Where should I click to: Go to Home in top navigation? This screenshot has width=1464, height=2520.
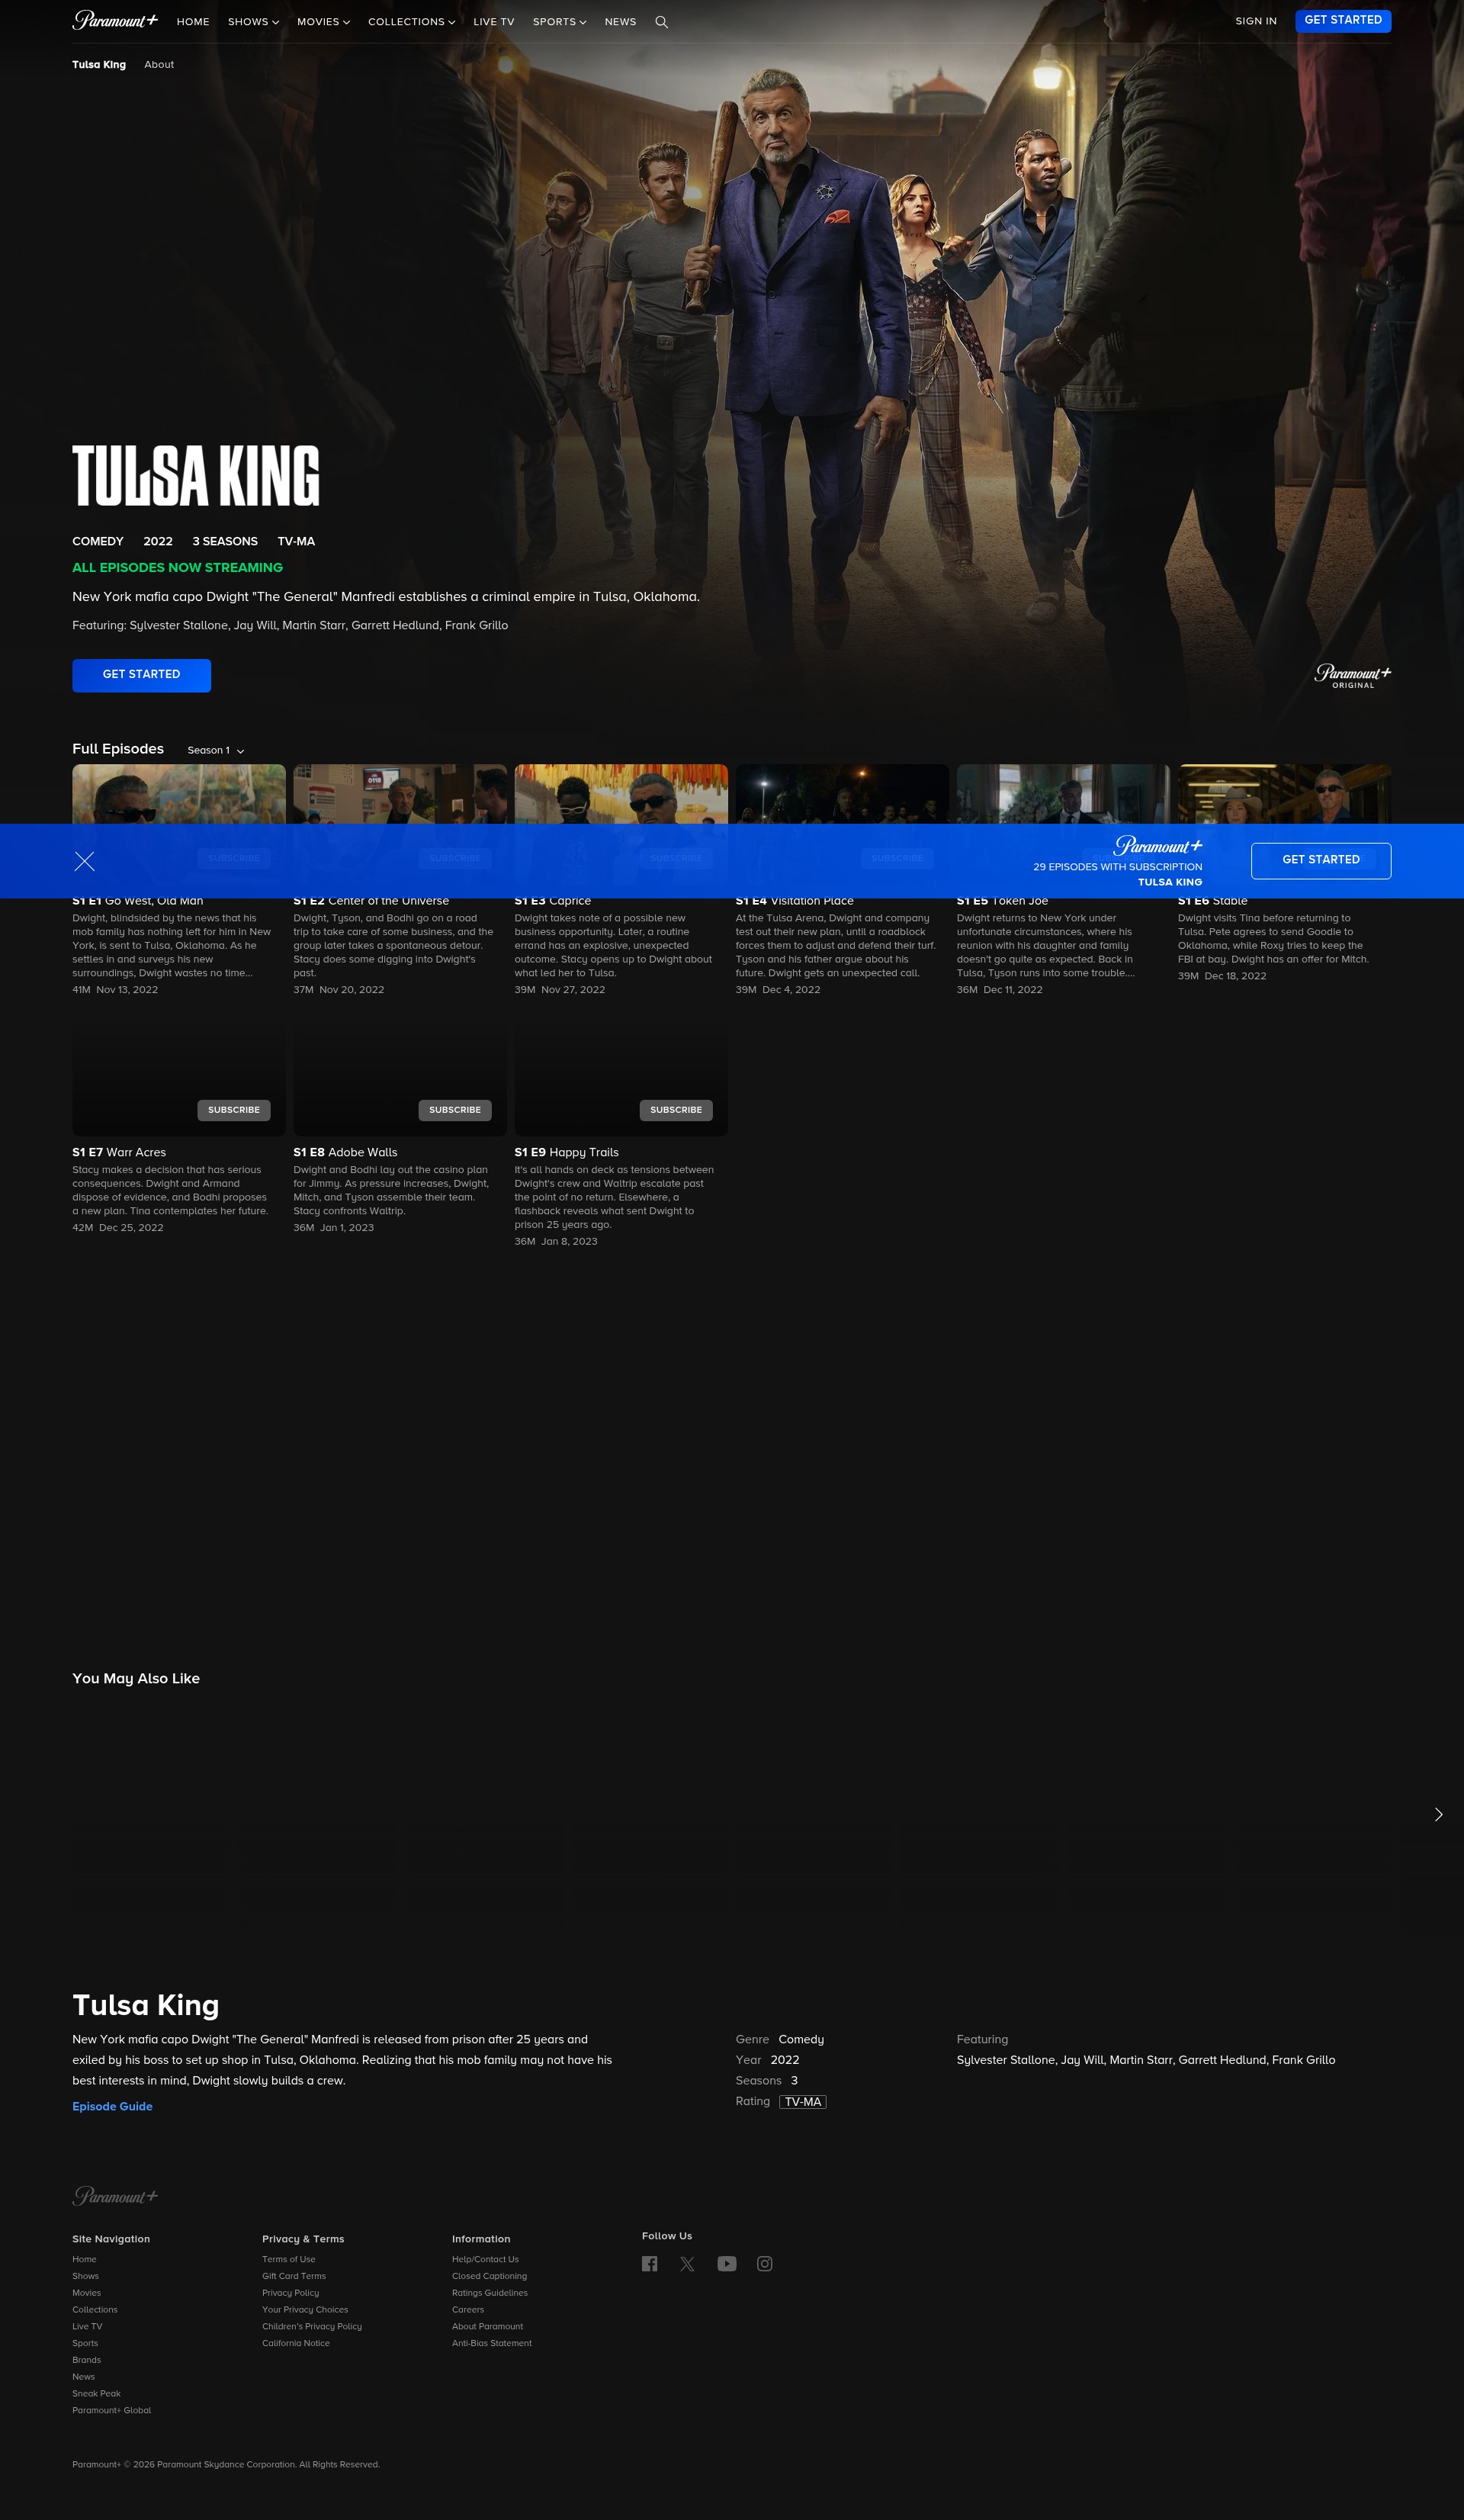tap(193, 22)
